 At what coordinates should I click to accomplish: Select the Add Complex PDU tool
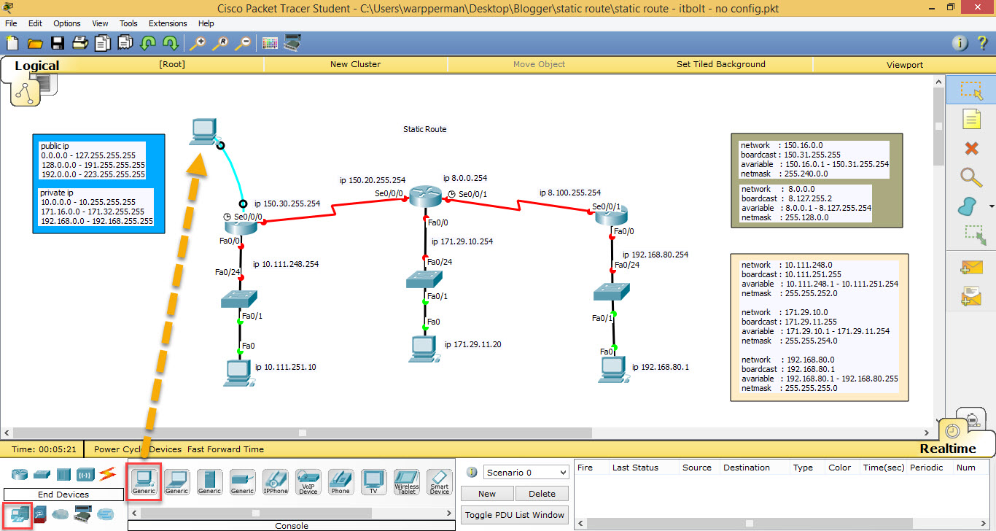pos(970,296)
